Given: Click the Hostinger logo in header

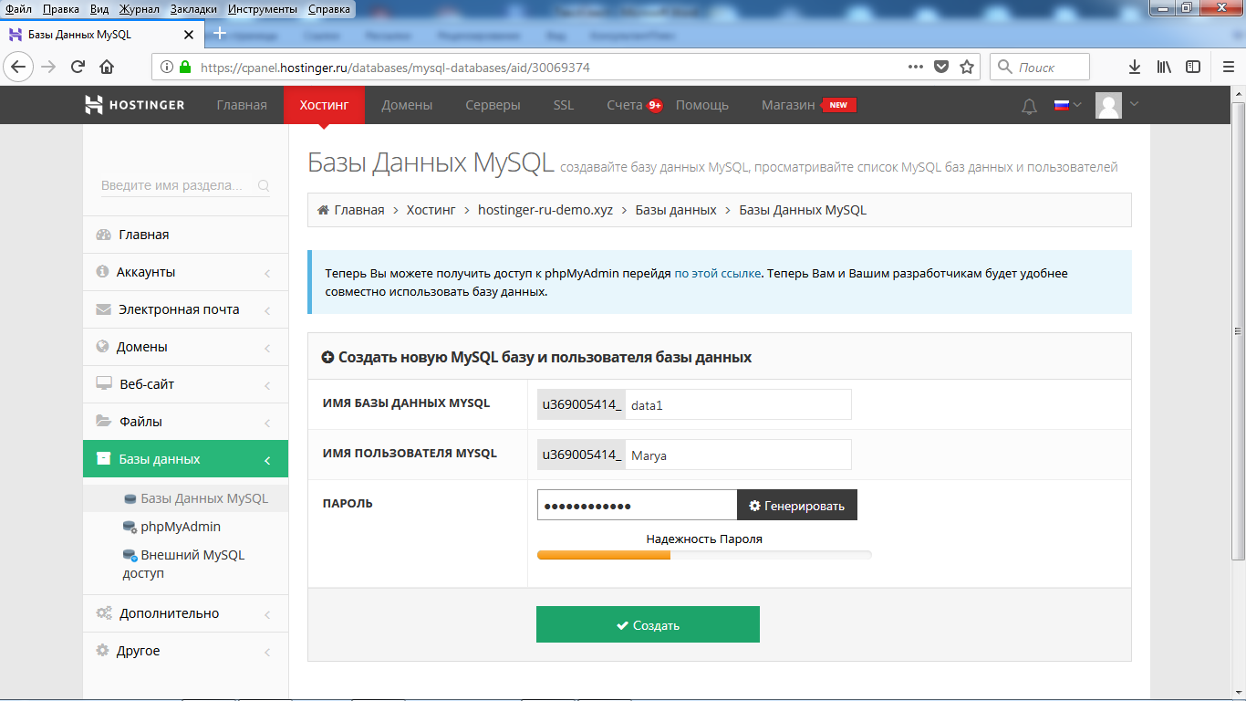Looking at the screenshot, I should click(x=134, y=105).
